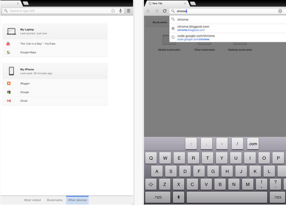The image size is (286, 205).
Task: Tap the M key
Action: click(x=248, y=184)
